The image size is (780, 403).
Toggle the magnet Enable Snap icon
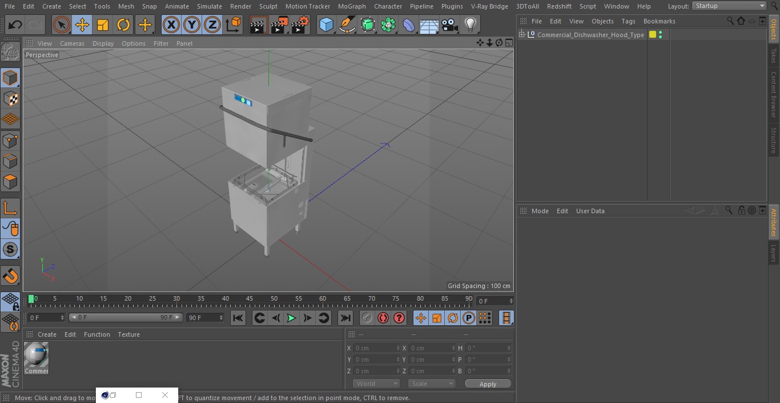(10, 276)
